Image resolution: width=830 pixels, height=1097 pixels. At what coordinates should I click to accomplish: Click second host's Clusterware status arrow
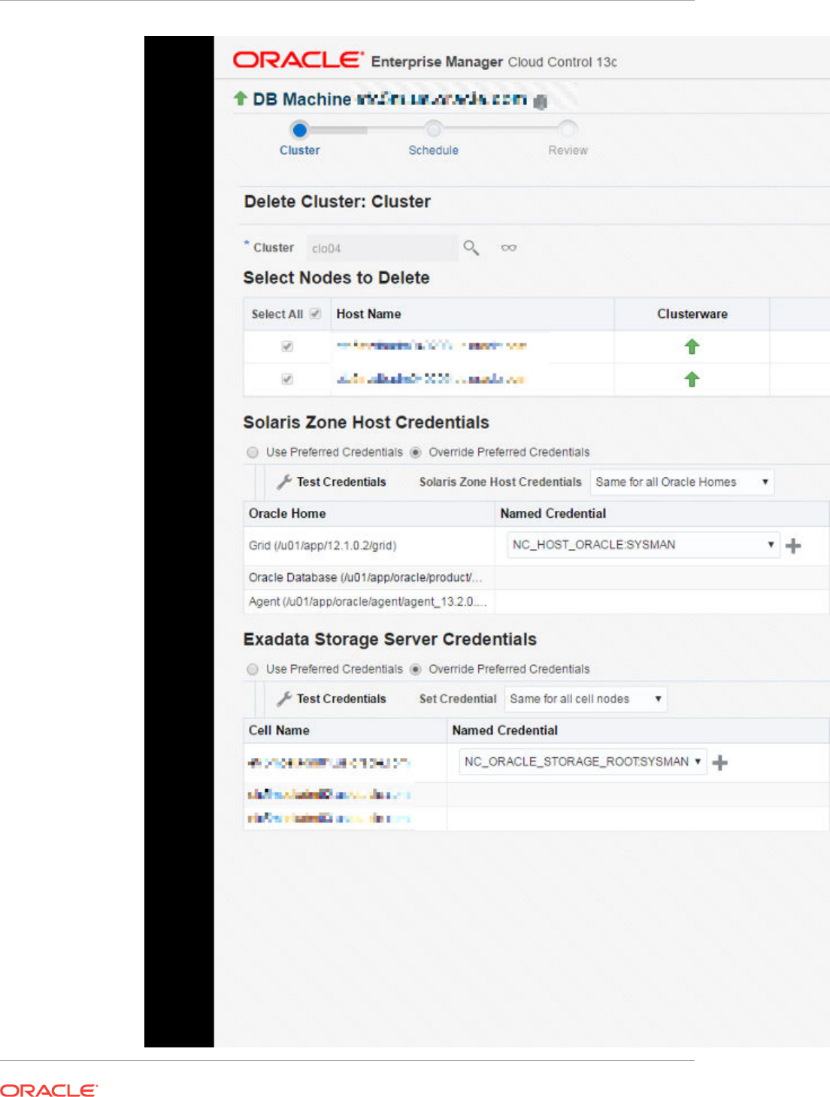692,379
